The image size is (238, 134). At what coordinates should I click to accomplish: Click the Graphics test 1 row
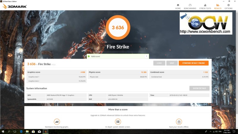click(x=56, y=77)
